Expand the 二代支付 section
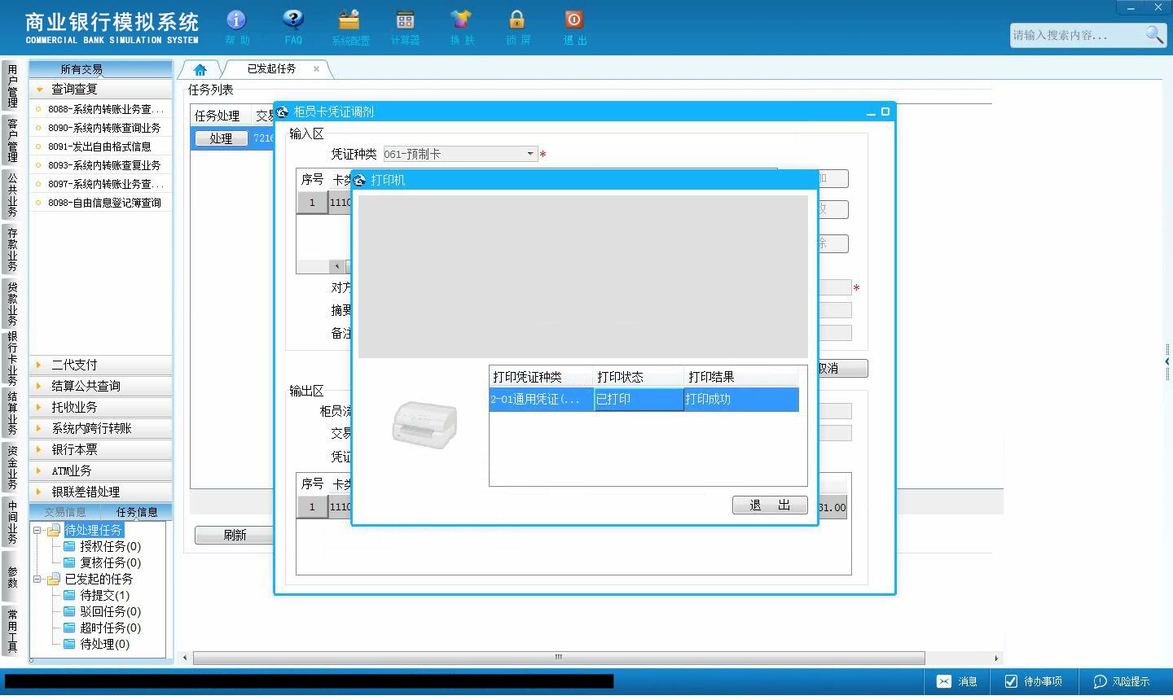1173x700 pixels. coord(101,365)
